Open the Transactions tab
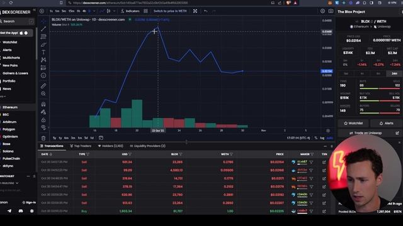The width and height of the screenshot is (403, 226). [52, 146]
